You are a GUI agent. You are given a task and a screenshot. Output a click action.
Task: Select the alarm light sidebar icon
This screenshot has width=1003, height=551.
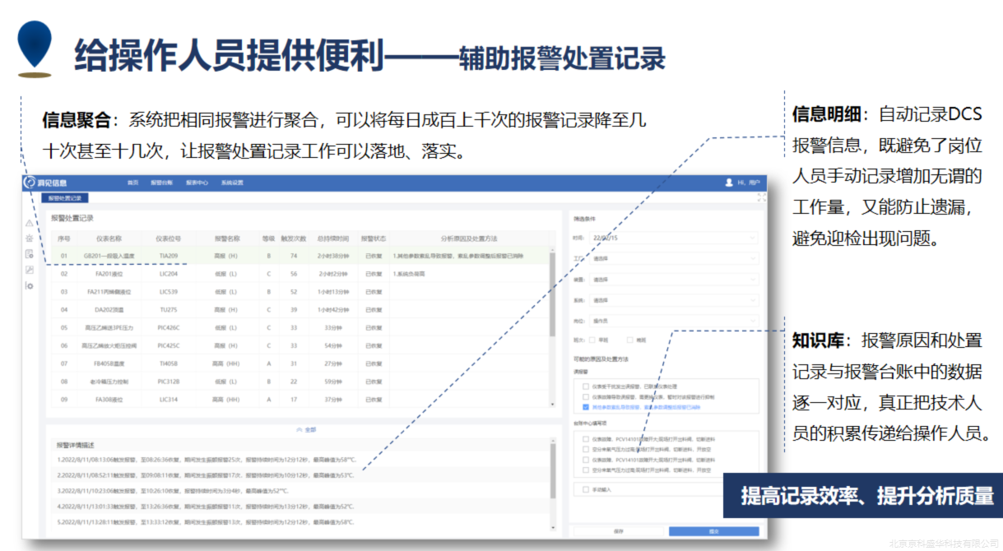[x=30, y=238]
